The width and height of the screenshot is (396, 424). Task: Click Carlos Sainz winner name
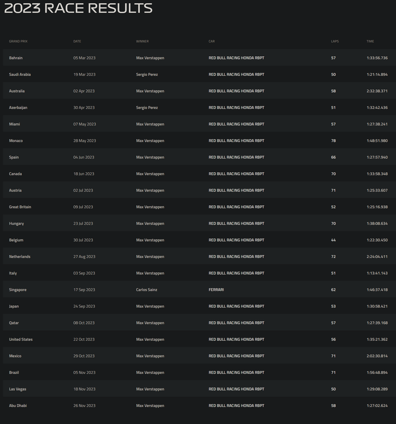tap(147, 290)
